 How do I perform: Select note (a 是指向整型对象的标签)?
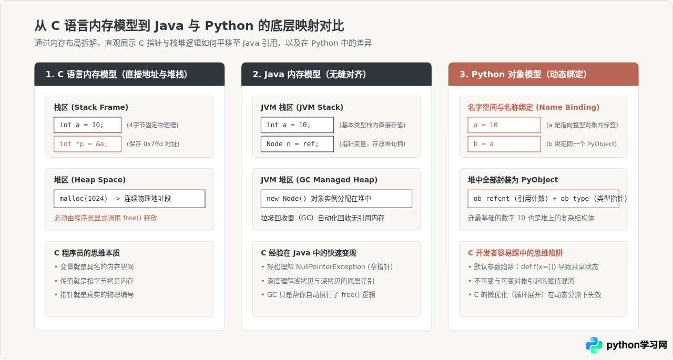(582, 125)
